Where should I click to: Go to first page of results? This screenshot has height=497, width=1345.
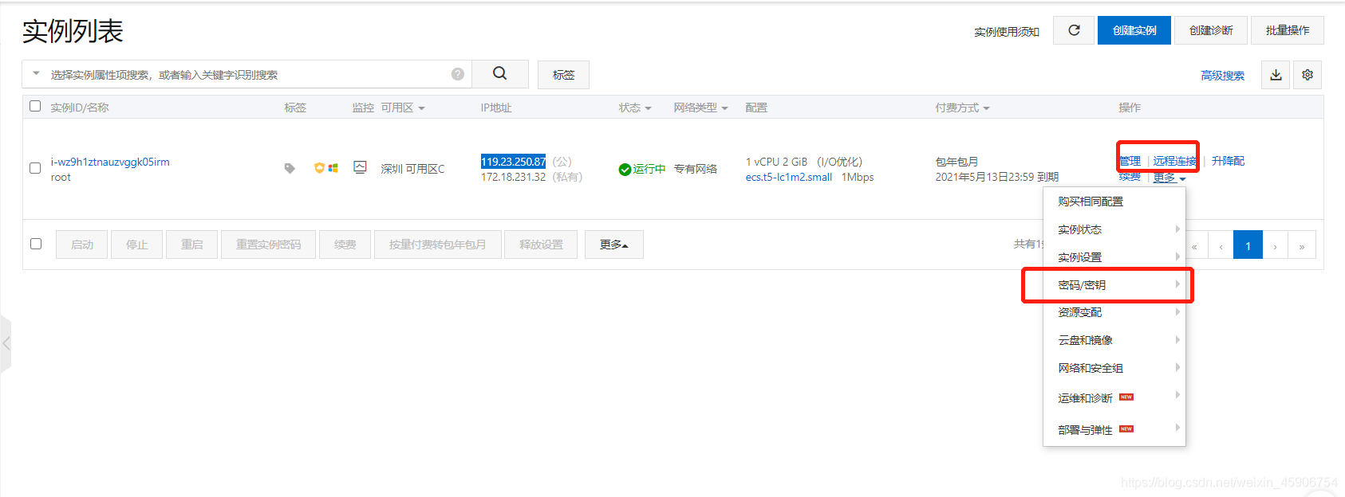pos(1195,245)
